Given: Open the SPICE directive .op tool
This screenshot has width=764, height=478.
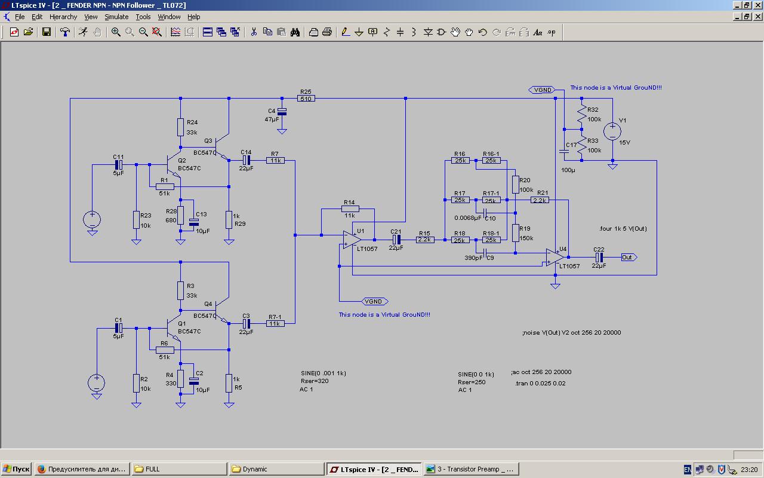Looking at the screenshot, I should pos(552,32).
